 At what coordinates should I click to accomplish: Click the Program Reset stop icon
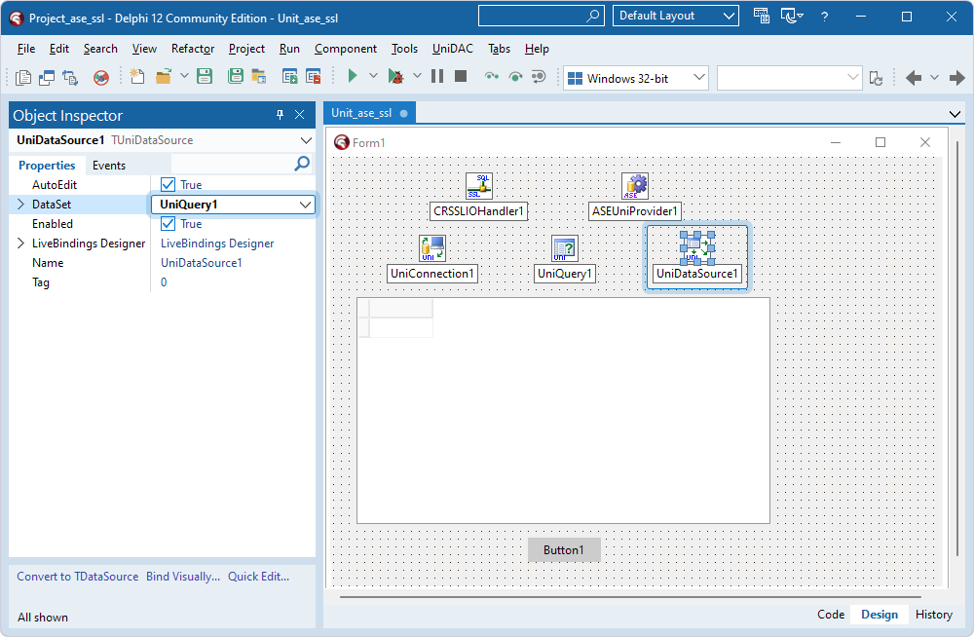tap(459, 76)
